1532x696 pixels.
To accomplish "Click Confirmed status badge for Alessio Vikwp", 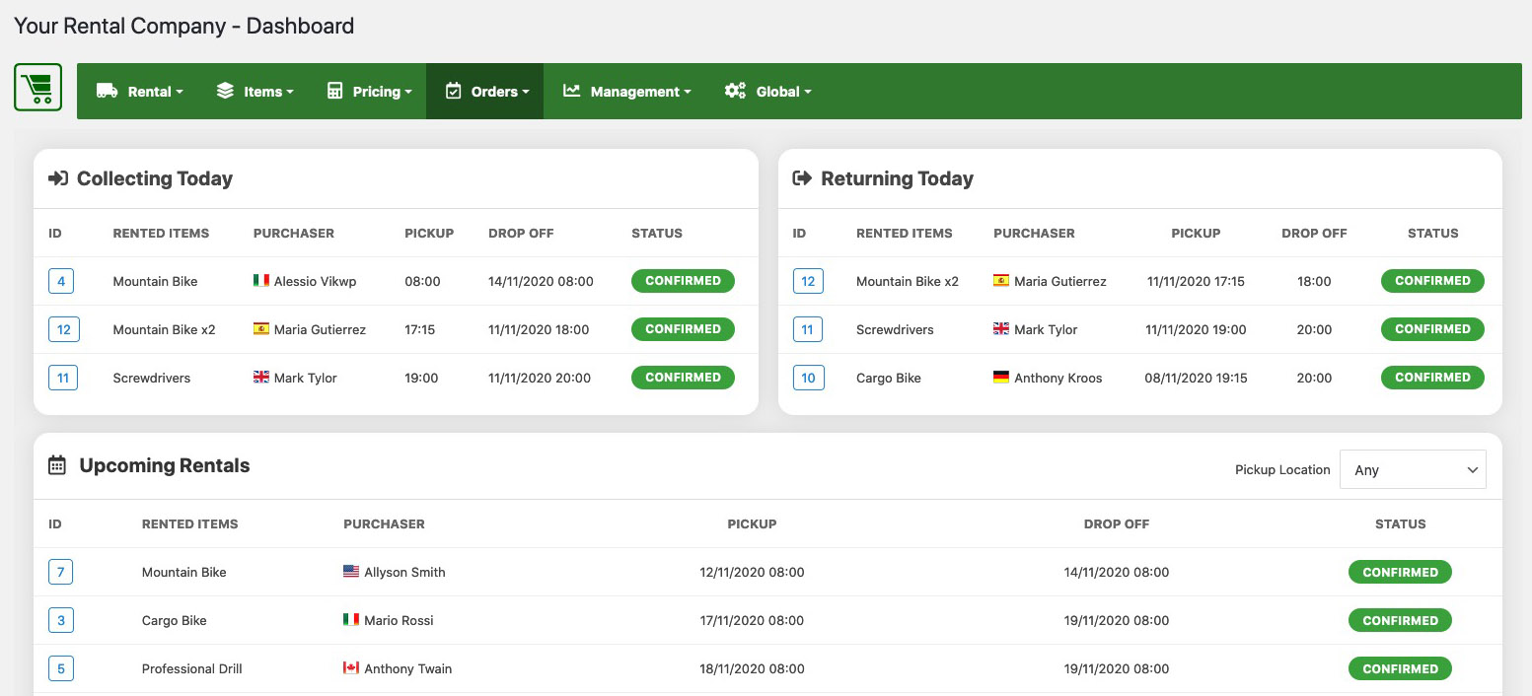I will 683,281.
